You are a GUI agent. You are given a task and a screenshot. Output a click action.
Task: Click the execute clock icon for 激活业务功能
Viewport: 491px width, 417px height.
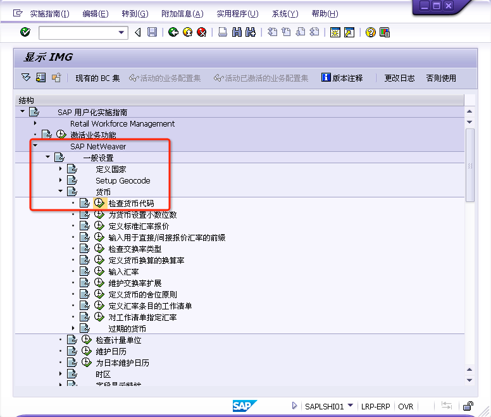pos(61,135)
